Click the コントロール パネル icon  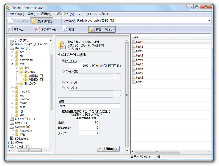(x=8, y=146)
